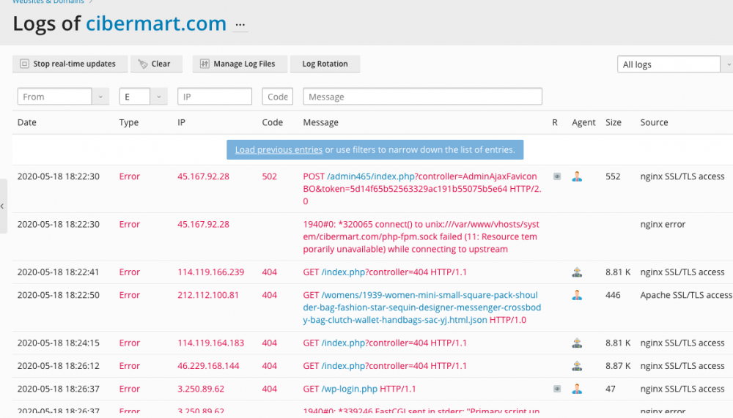
Task: Click the 502 status code cell
Action: click(269, 176)
